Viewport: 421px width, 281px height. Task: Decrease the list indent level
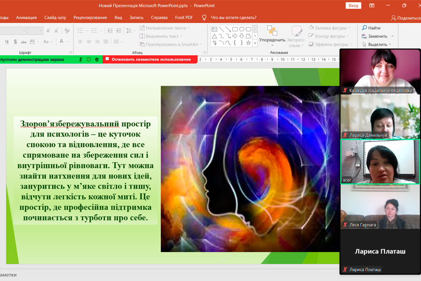110,30
